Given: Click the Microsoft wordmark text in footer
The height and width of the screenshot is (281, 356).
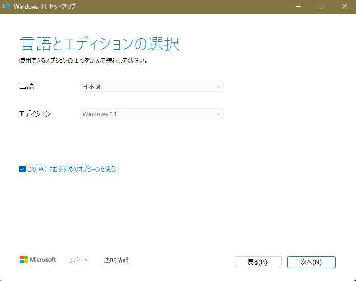Looking at the screenshot, I should [x=42, y=260].
